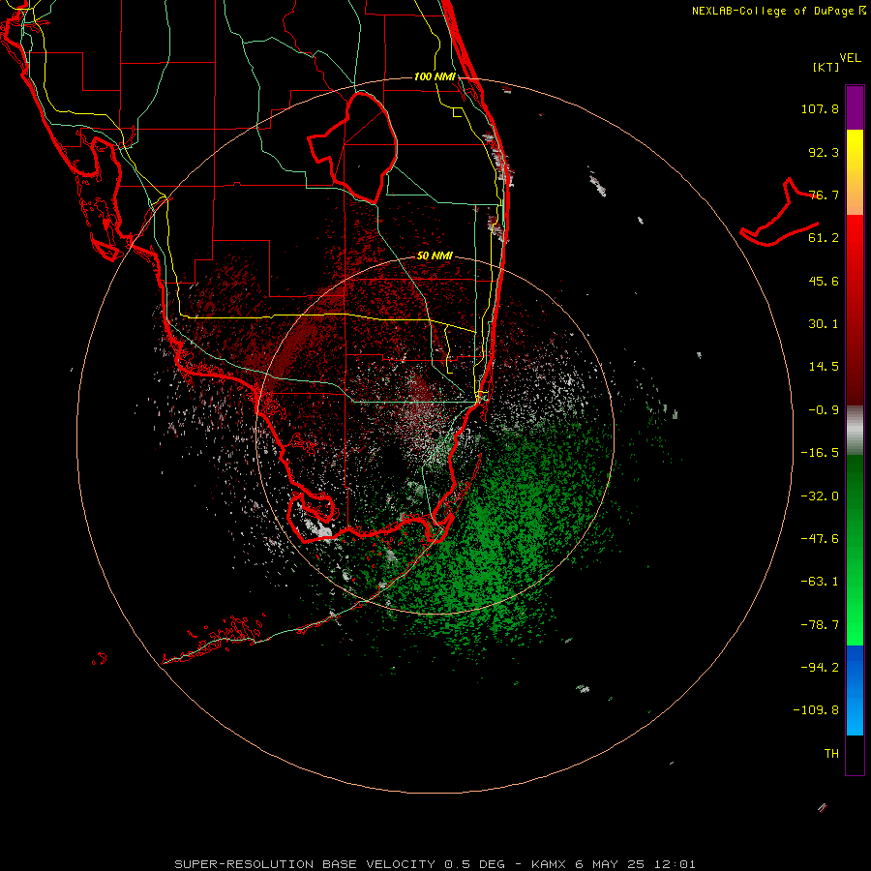
Task: Select the 14.5 velocity scale value
Action: click(824, 367)
